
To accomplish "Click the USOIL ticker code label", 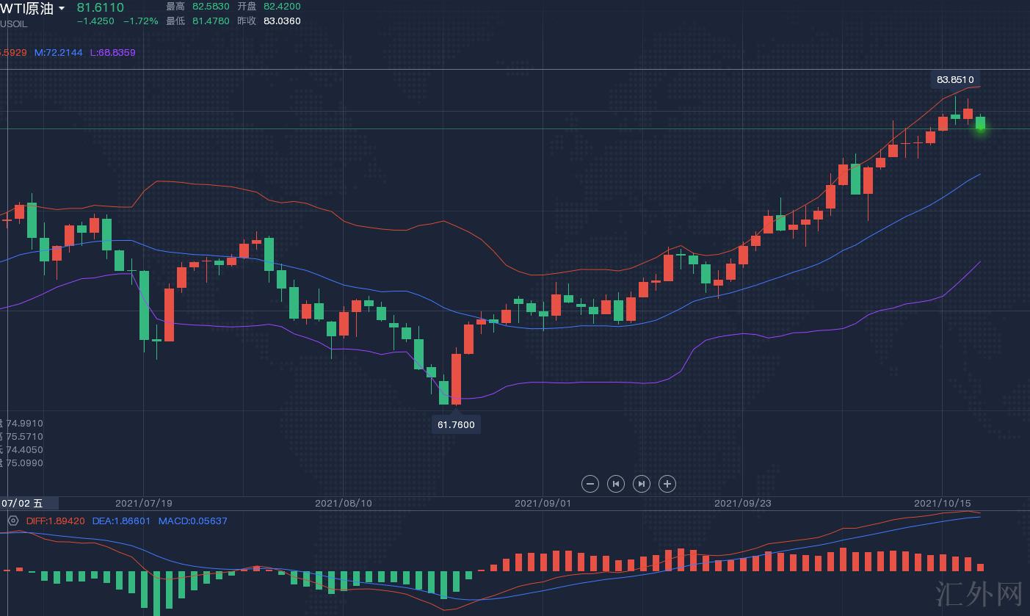I will pos(13,23).
